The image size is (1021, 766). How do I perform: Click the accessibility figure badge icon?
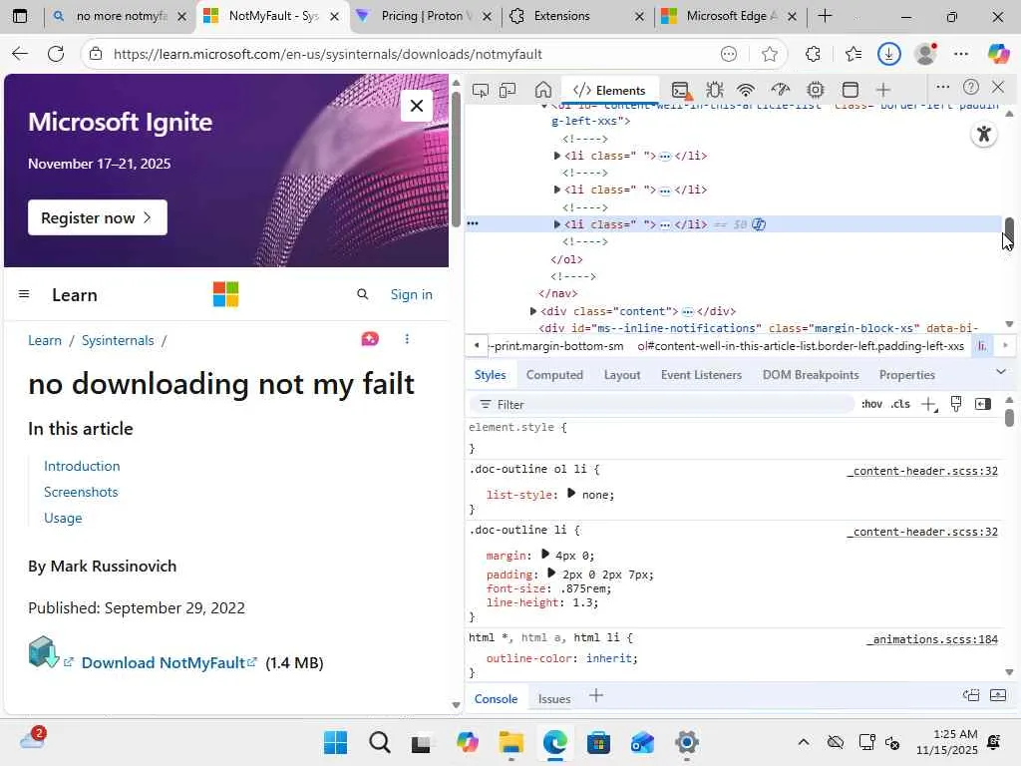tap(984, 135)
